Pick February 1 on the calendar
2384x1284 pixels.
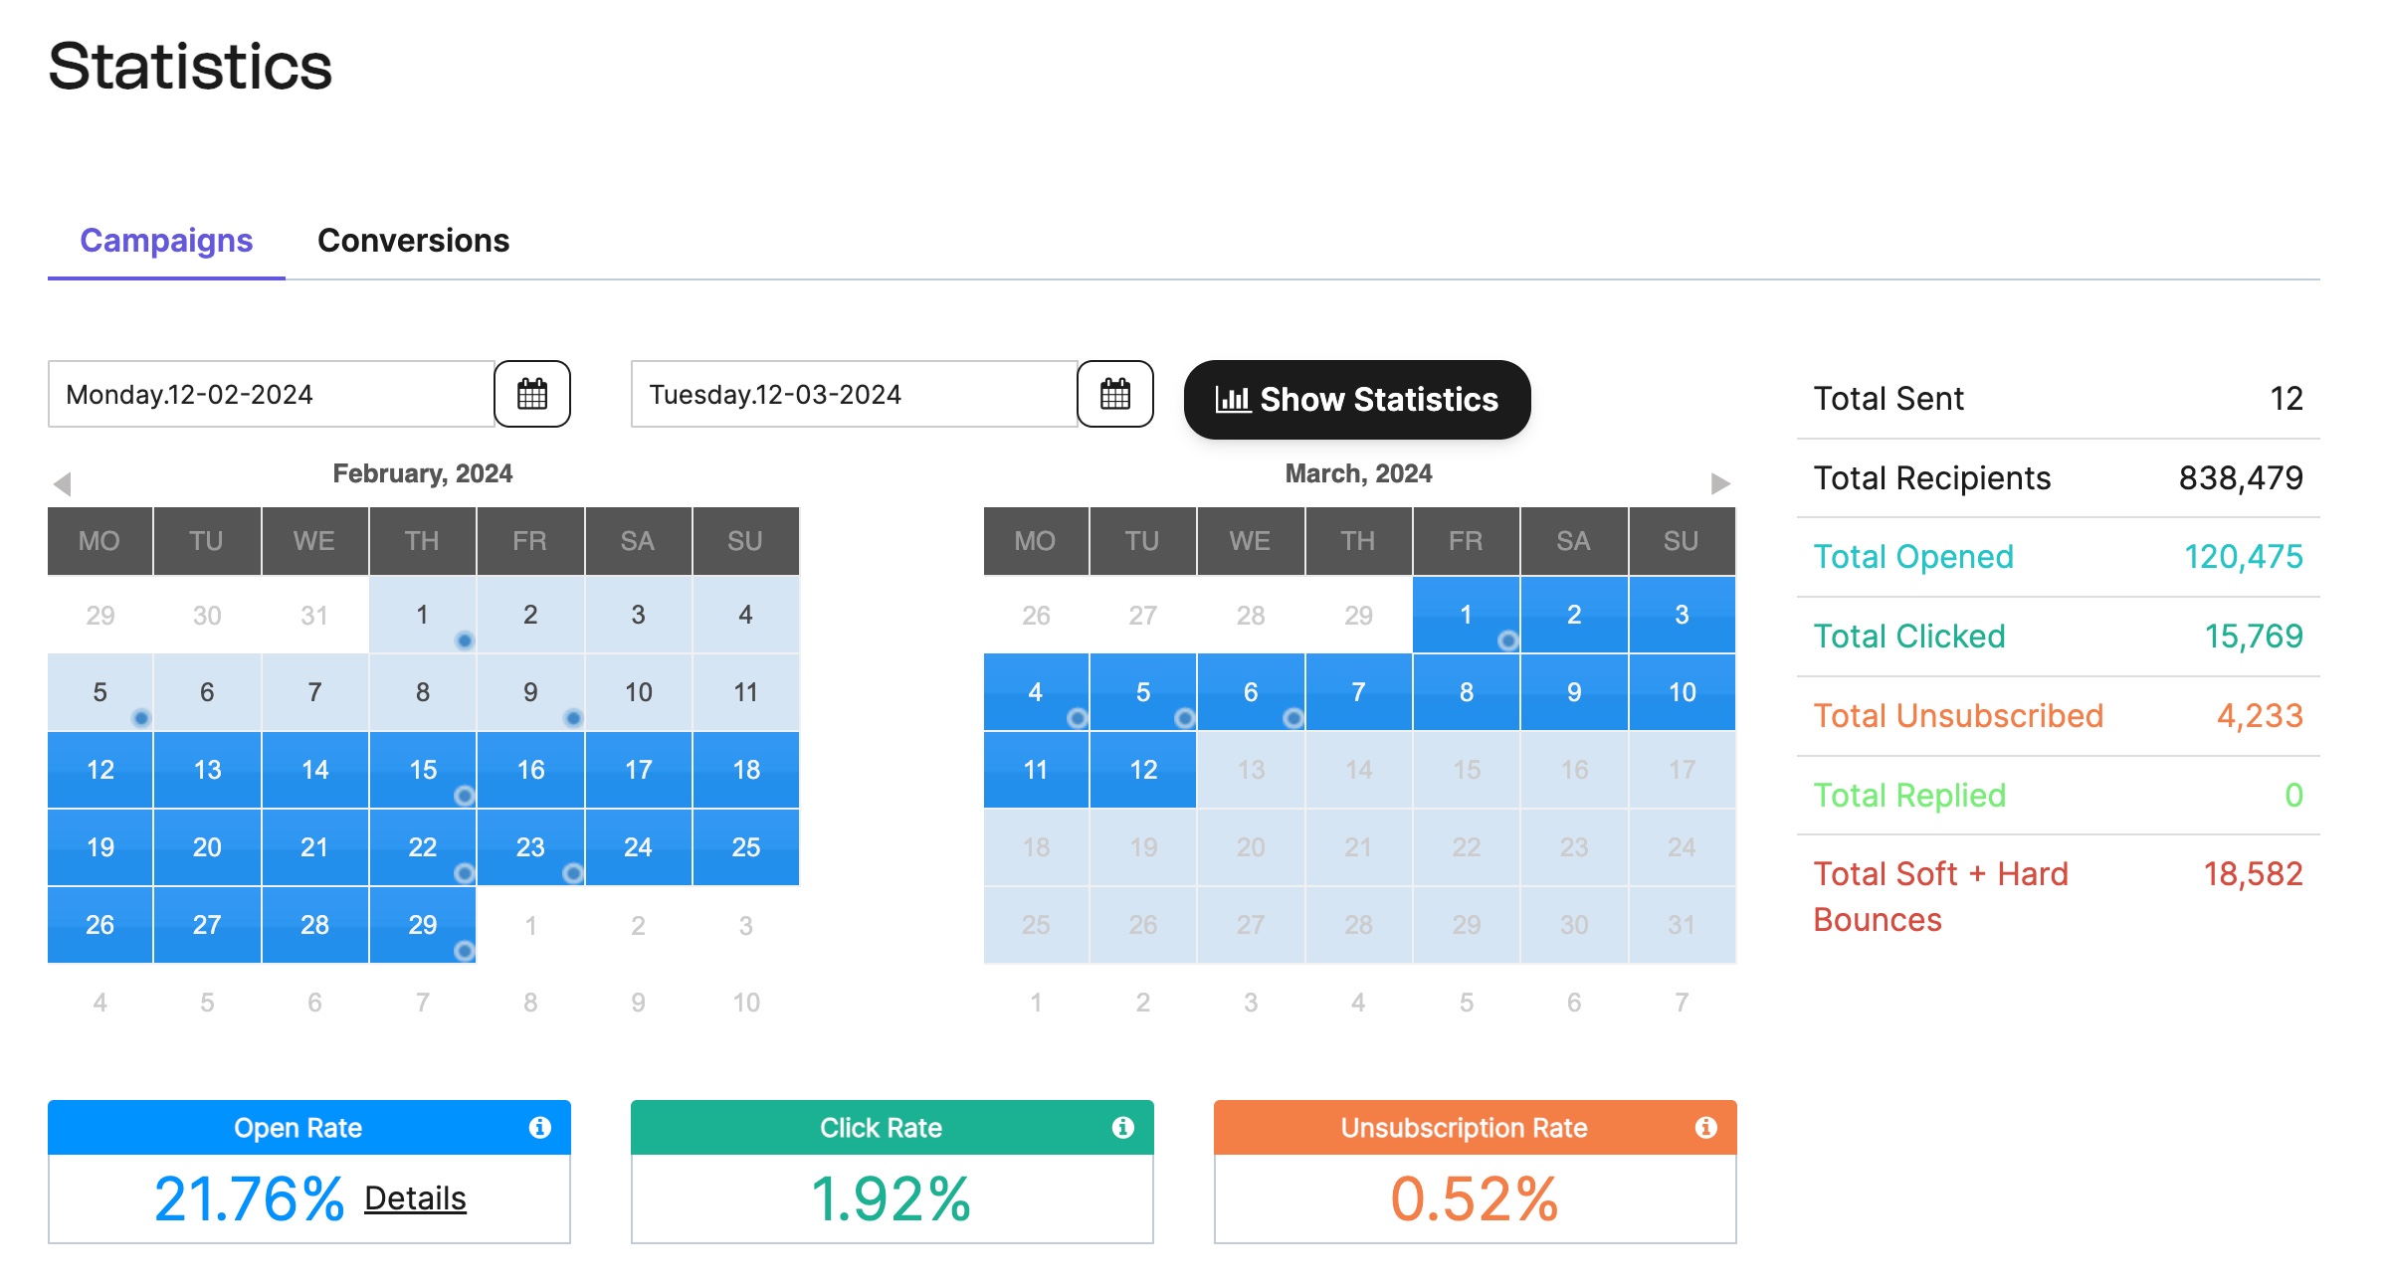click(x=423, y=614)
